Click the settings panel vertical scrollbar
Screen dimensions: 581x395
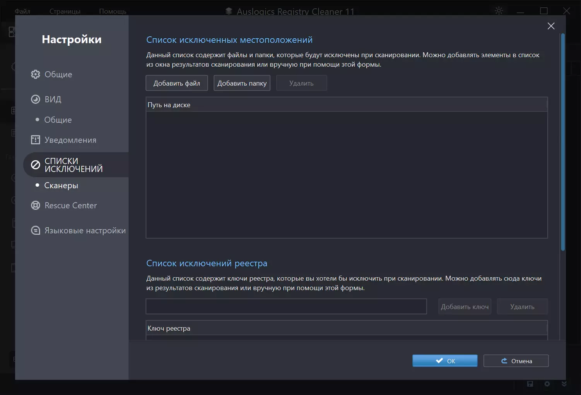(x=563, y=142)
